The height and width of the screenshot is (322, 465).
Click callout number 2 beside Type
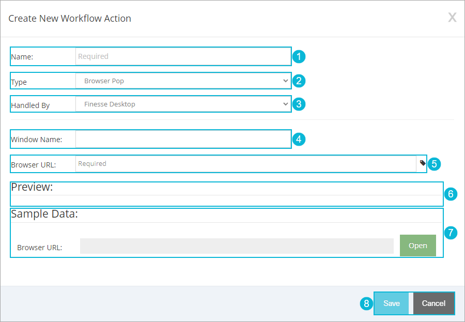click(x=299, y=81)
